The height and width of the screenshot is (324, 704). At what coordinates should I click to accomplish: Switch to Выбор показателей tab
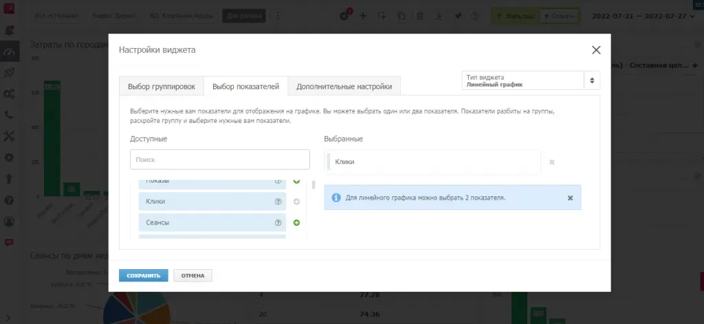tap(246, 86)
